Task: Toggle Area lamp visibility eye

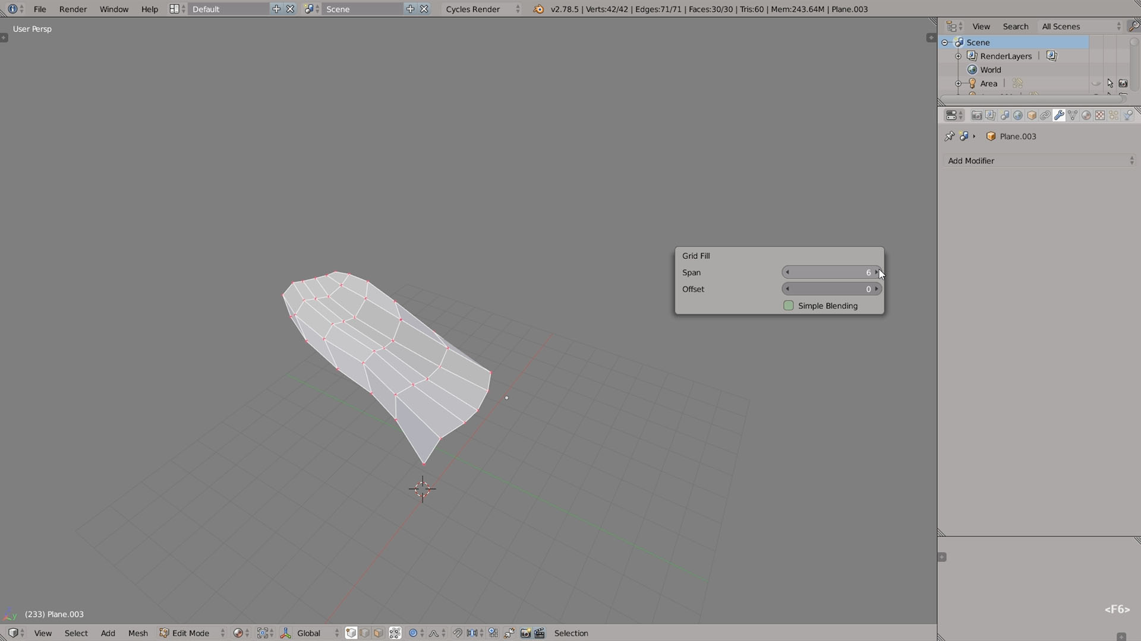Action: (x=1096, y=84)
